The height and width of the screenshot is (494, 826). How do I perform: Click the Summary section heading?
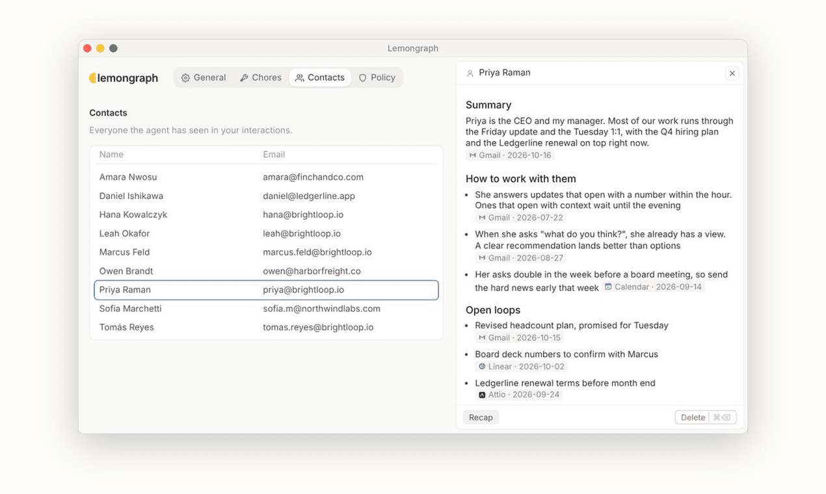point(488,105)
